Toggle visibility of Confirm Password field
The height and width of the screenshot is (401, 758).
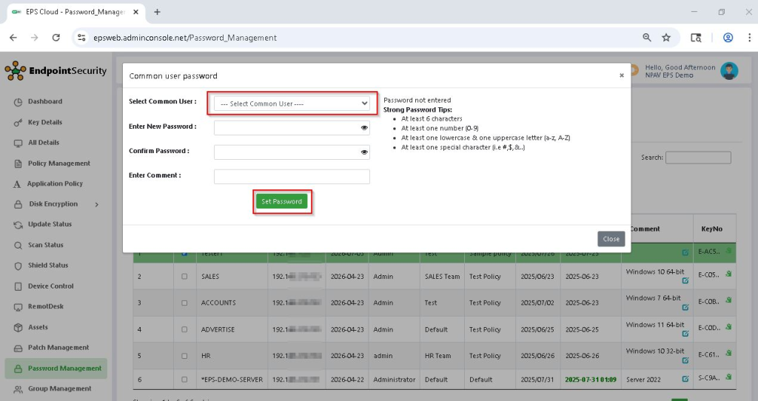click(x=364, y=152)
